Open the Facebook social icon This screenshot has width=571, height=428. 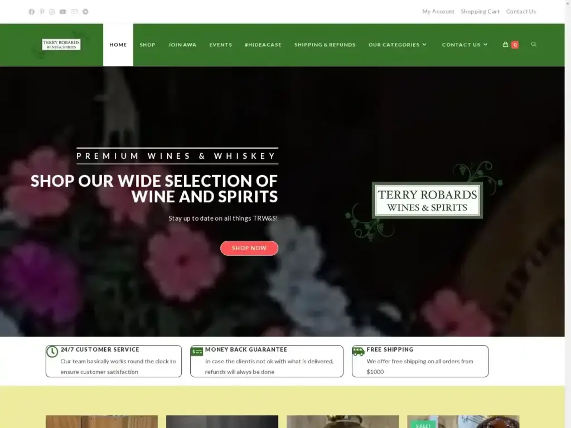pos(32,11)
